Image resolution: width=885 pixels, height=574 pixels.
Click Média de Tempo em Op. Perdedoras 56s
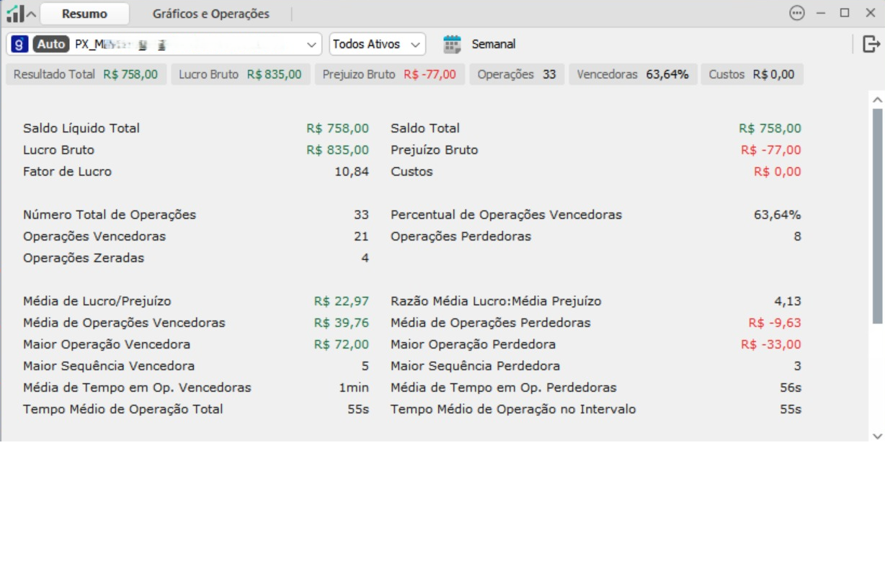[791, 387]
